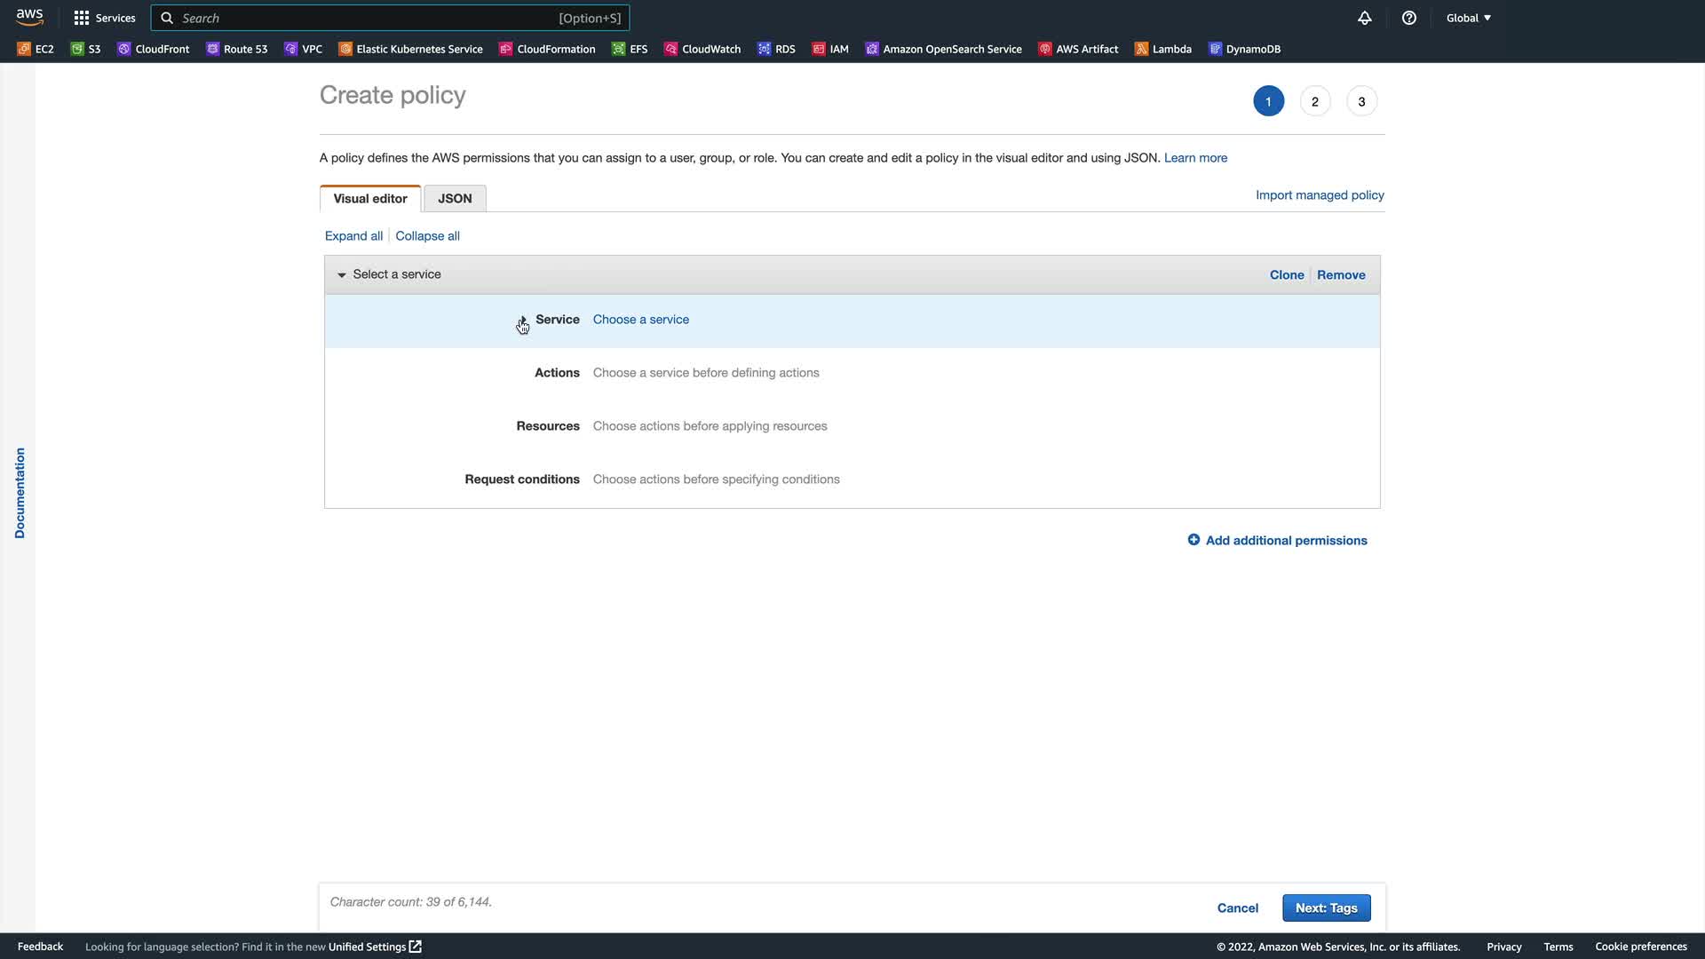1705x959 pixels.
Task: Collapse the Select a service section
Action: (342, 275)
